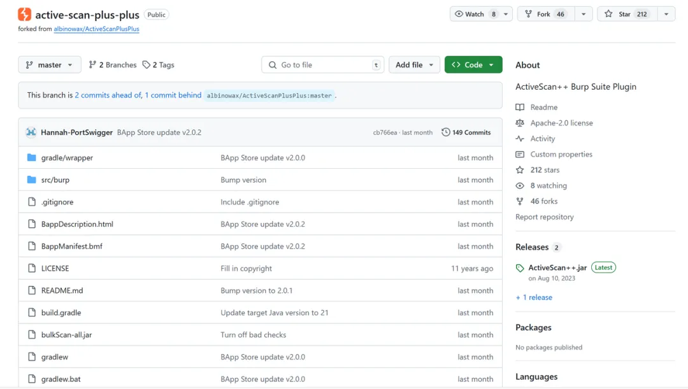Click the orange repository logo icon
688x389 pixels.
(24, 14)
